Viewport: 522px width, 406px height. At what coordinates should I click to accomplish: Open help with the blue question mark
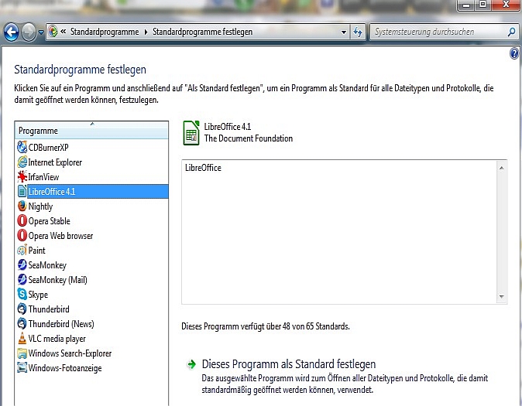pos(514,53)
